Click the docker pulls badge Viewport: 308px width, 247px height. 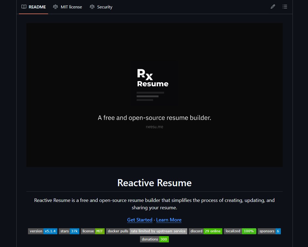147,231
